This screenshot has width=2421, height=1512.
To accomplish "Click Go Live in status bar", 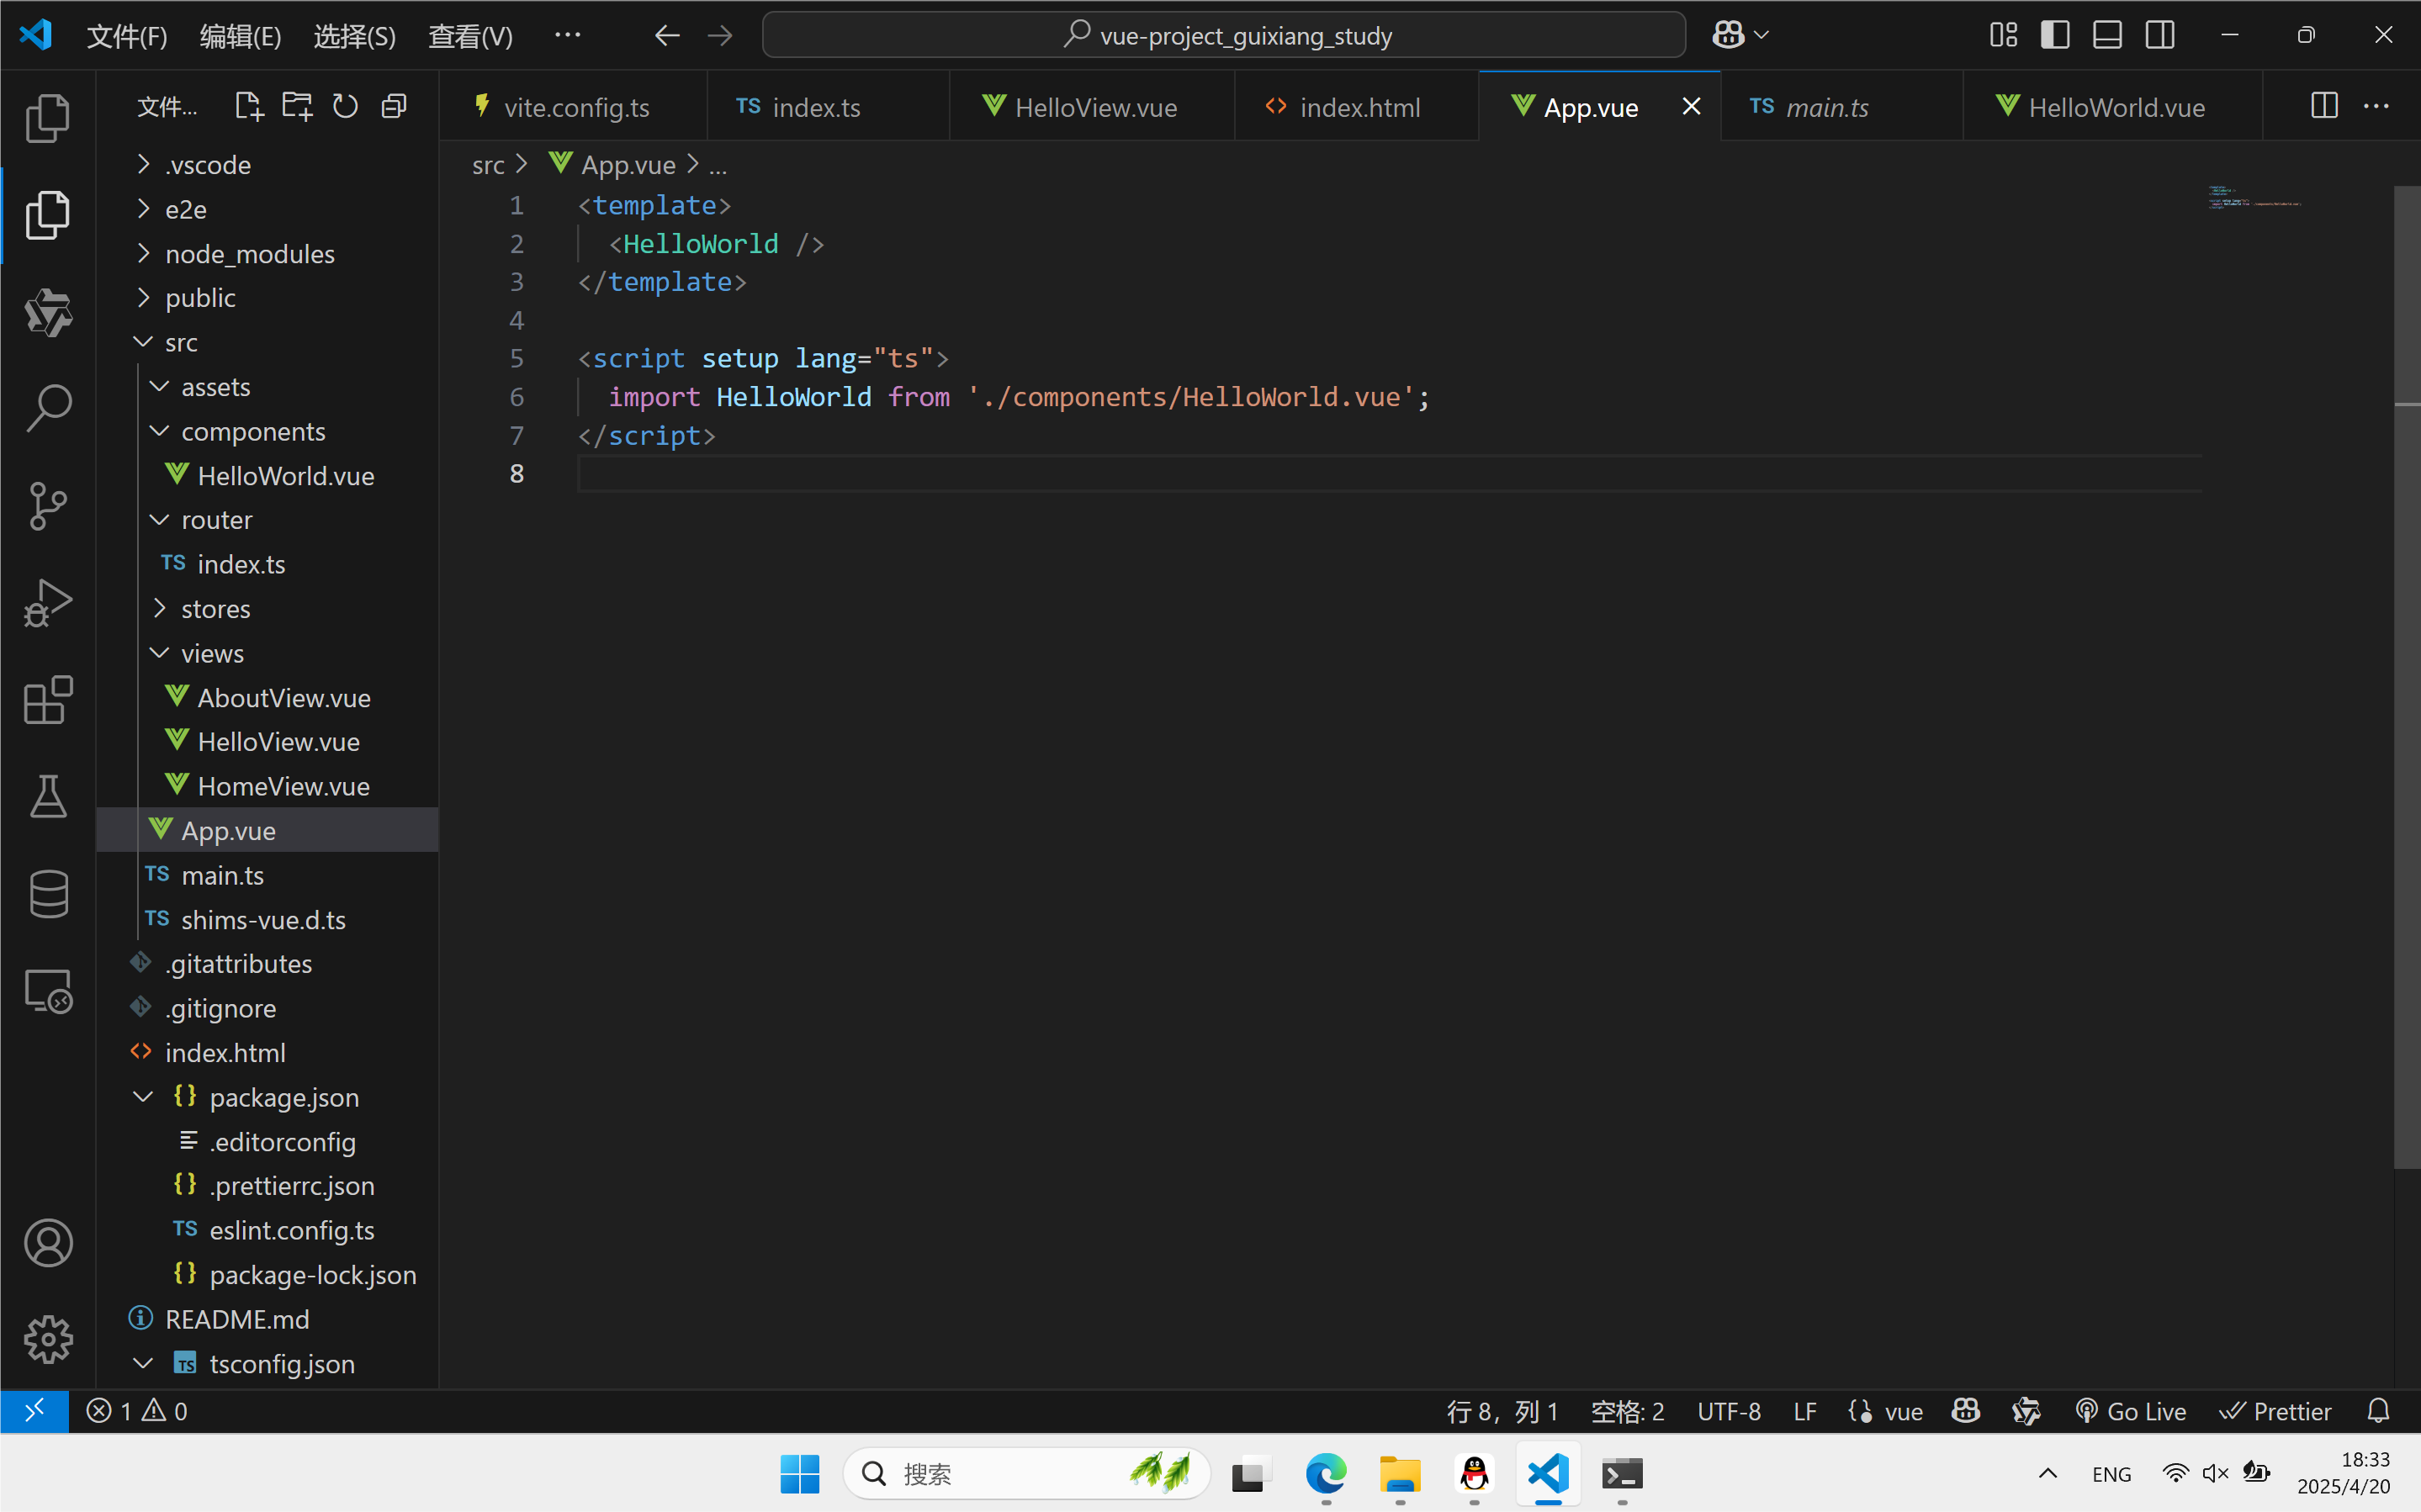I will coord(2131,1411).
